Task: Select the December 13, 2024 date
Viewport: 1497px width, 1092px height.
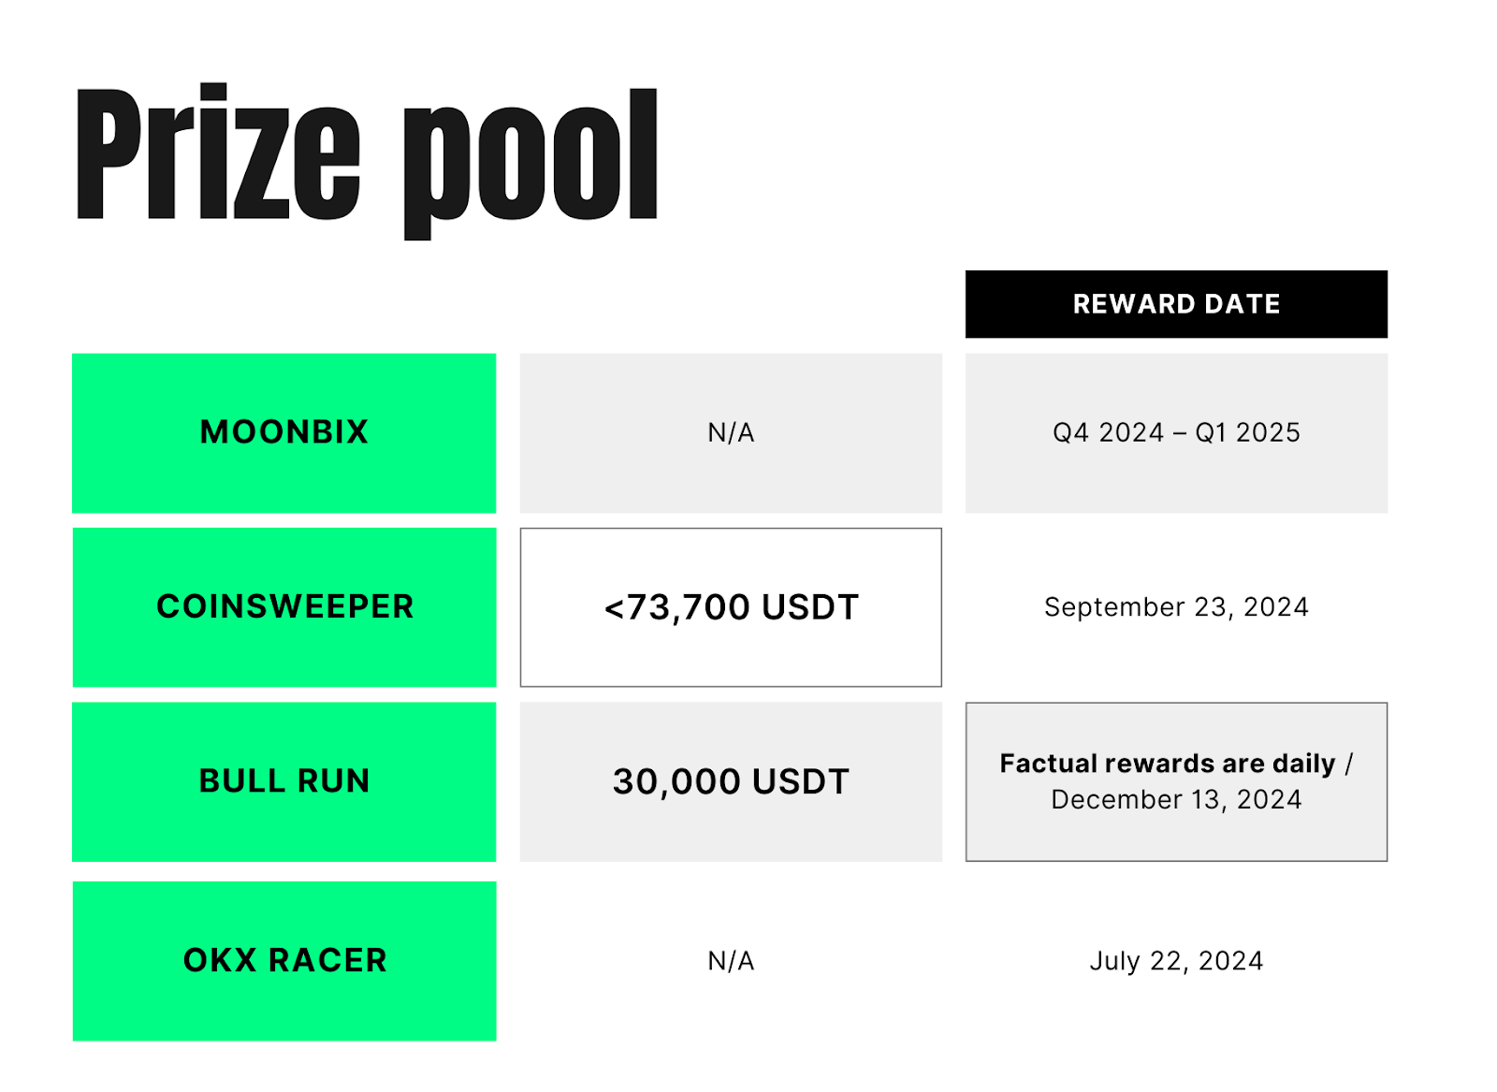Action: point(1176,800)
